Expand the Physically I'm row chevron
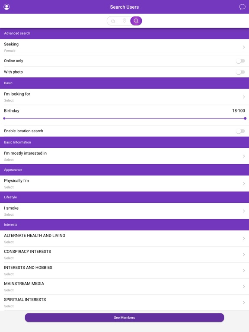249x332 pixels. 244,184
